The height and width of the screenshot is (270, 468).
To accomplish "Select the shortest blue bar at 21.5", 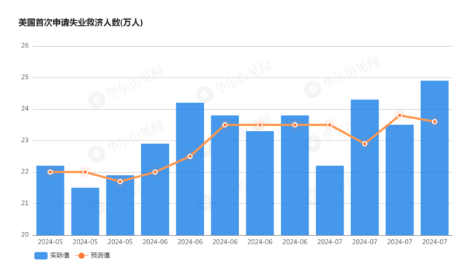I will click(85, 211).
